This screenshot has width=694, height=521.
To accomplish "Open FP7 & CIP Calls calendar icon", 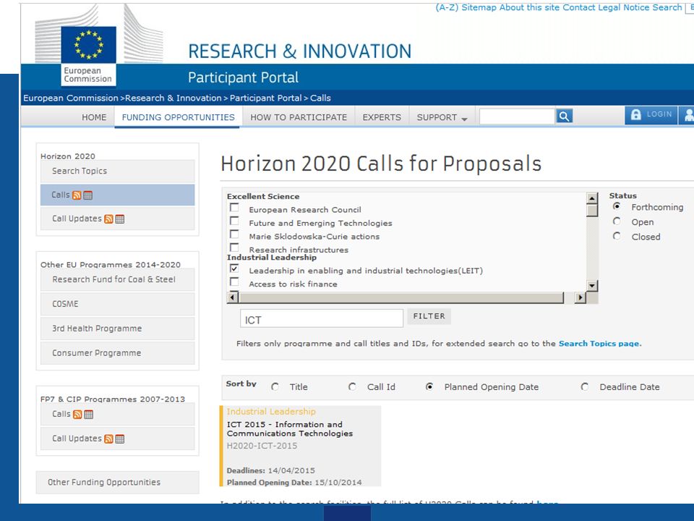I will (x=88, y=414).
